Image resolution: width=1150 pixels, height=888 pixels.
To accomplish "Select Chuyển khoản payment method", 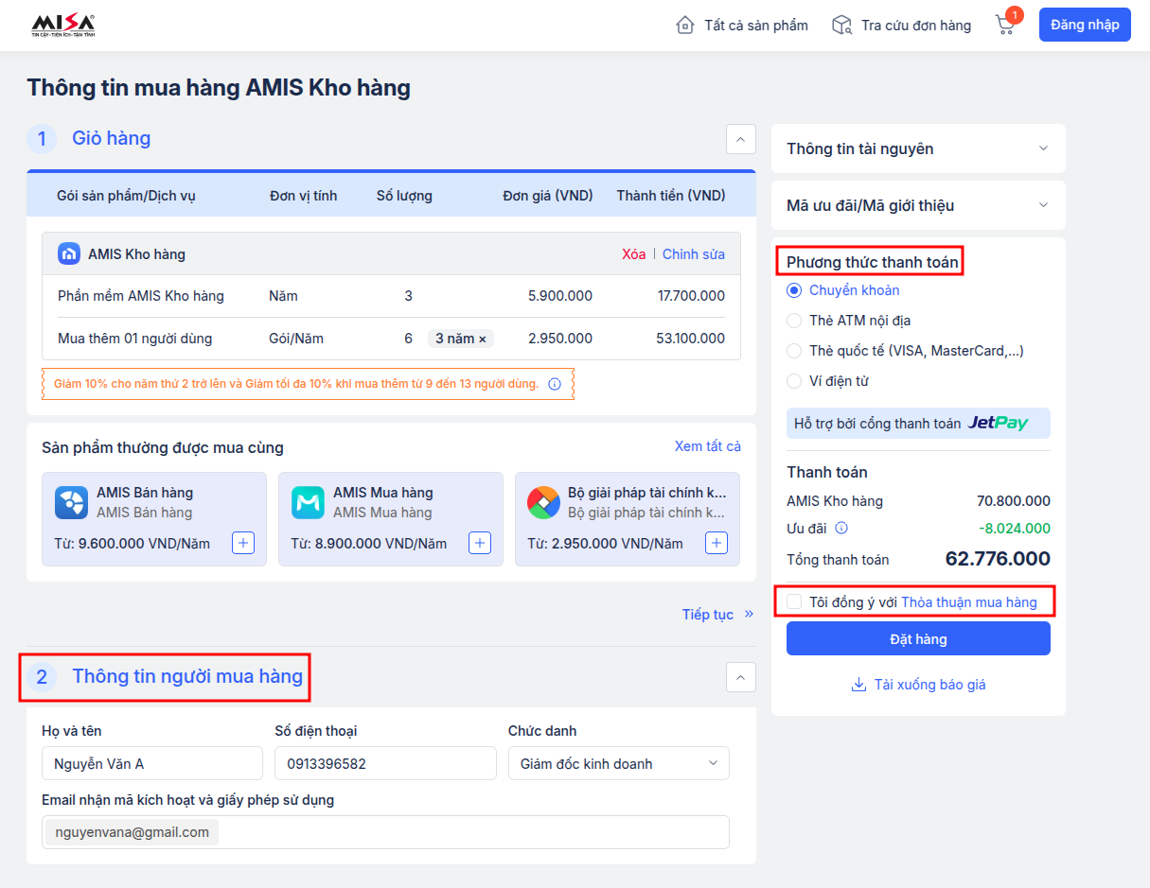I will click(794, 290).
